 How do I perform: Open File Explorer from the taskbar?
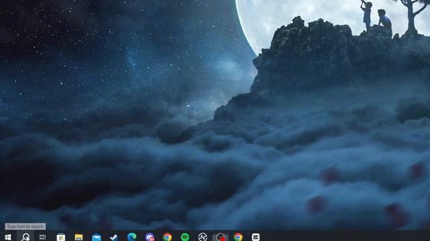(79, 237)
